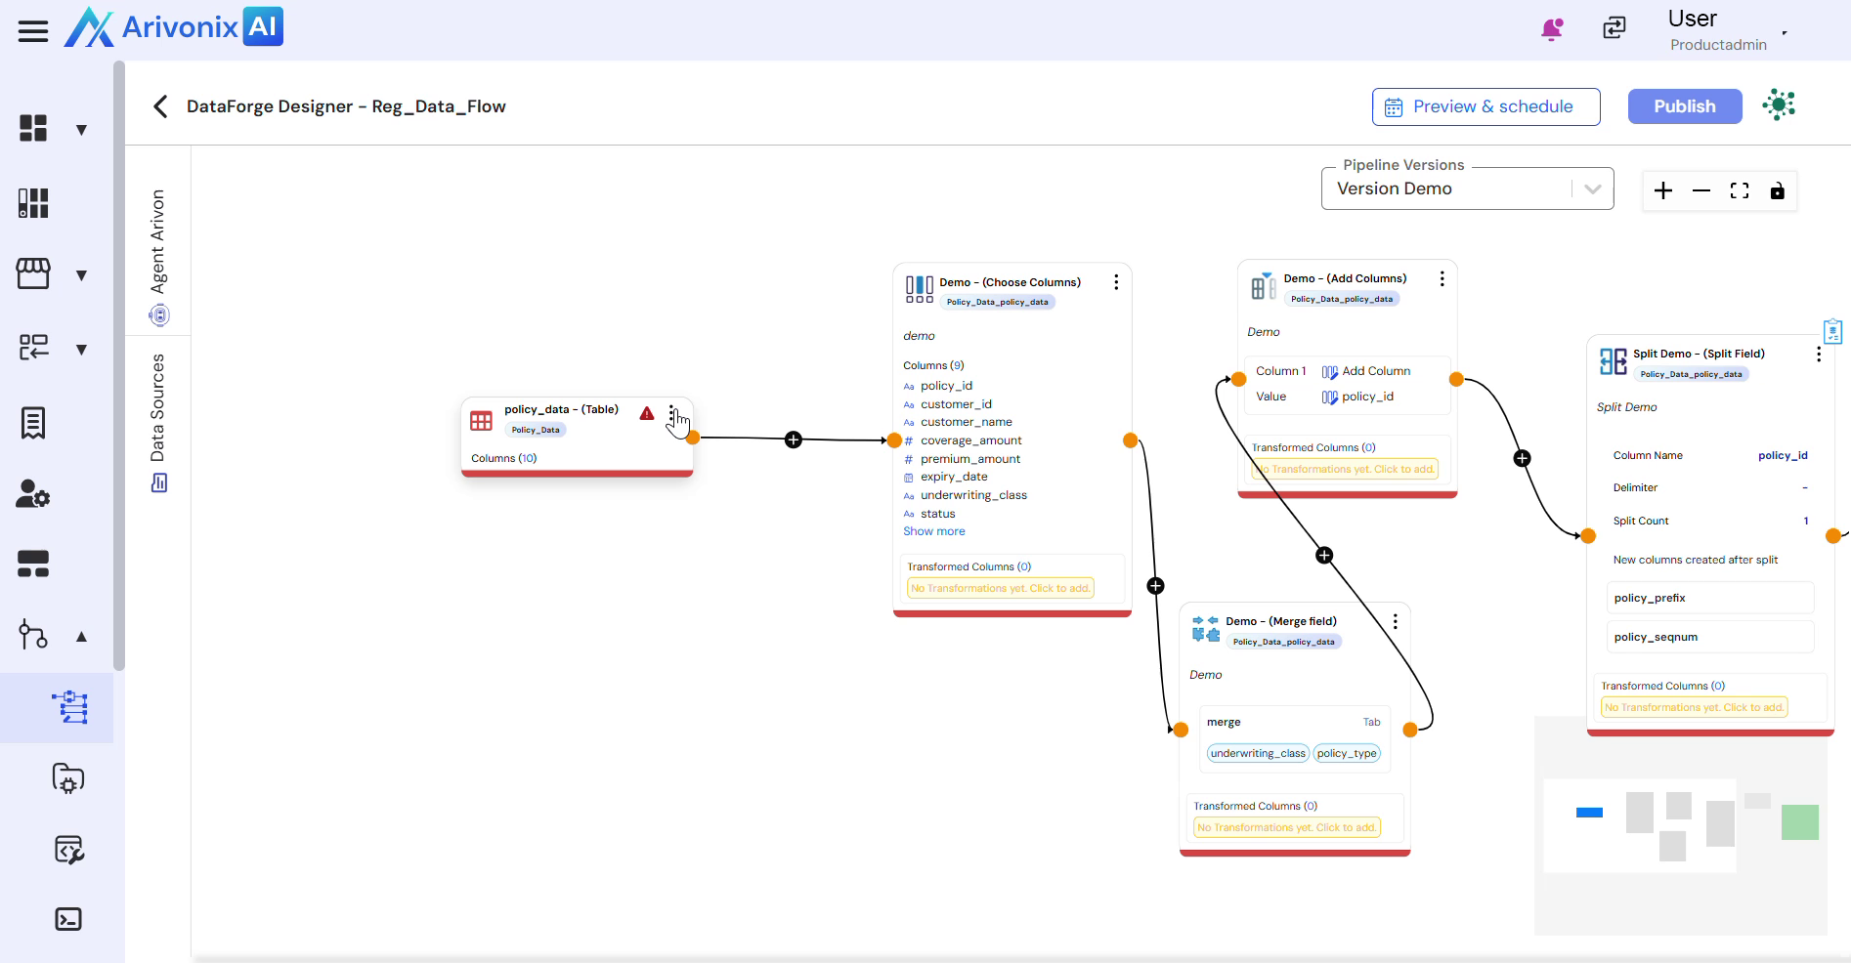Click Show more in Choose Columns node

click(x=933, y=531)
